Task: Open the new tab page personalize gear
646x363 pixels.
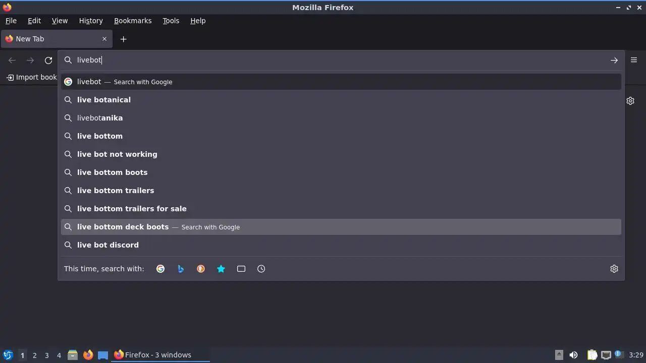Action: [630, 101]
